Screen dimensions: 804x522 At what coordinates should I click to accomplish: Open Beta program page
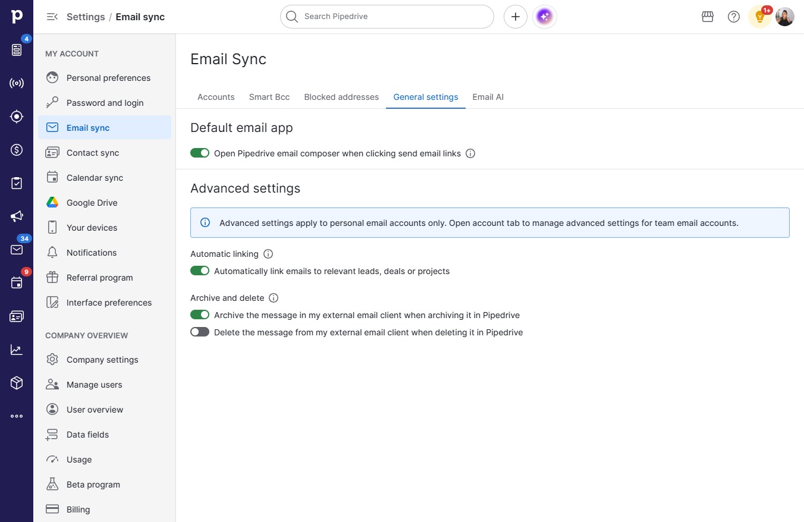(105, 485)
